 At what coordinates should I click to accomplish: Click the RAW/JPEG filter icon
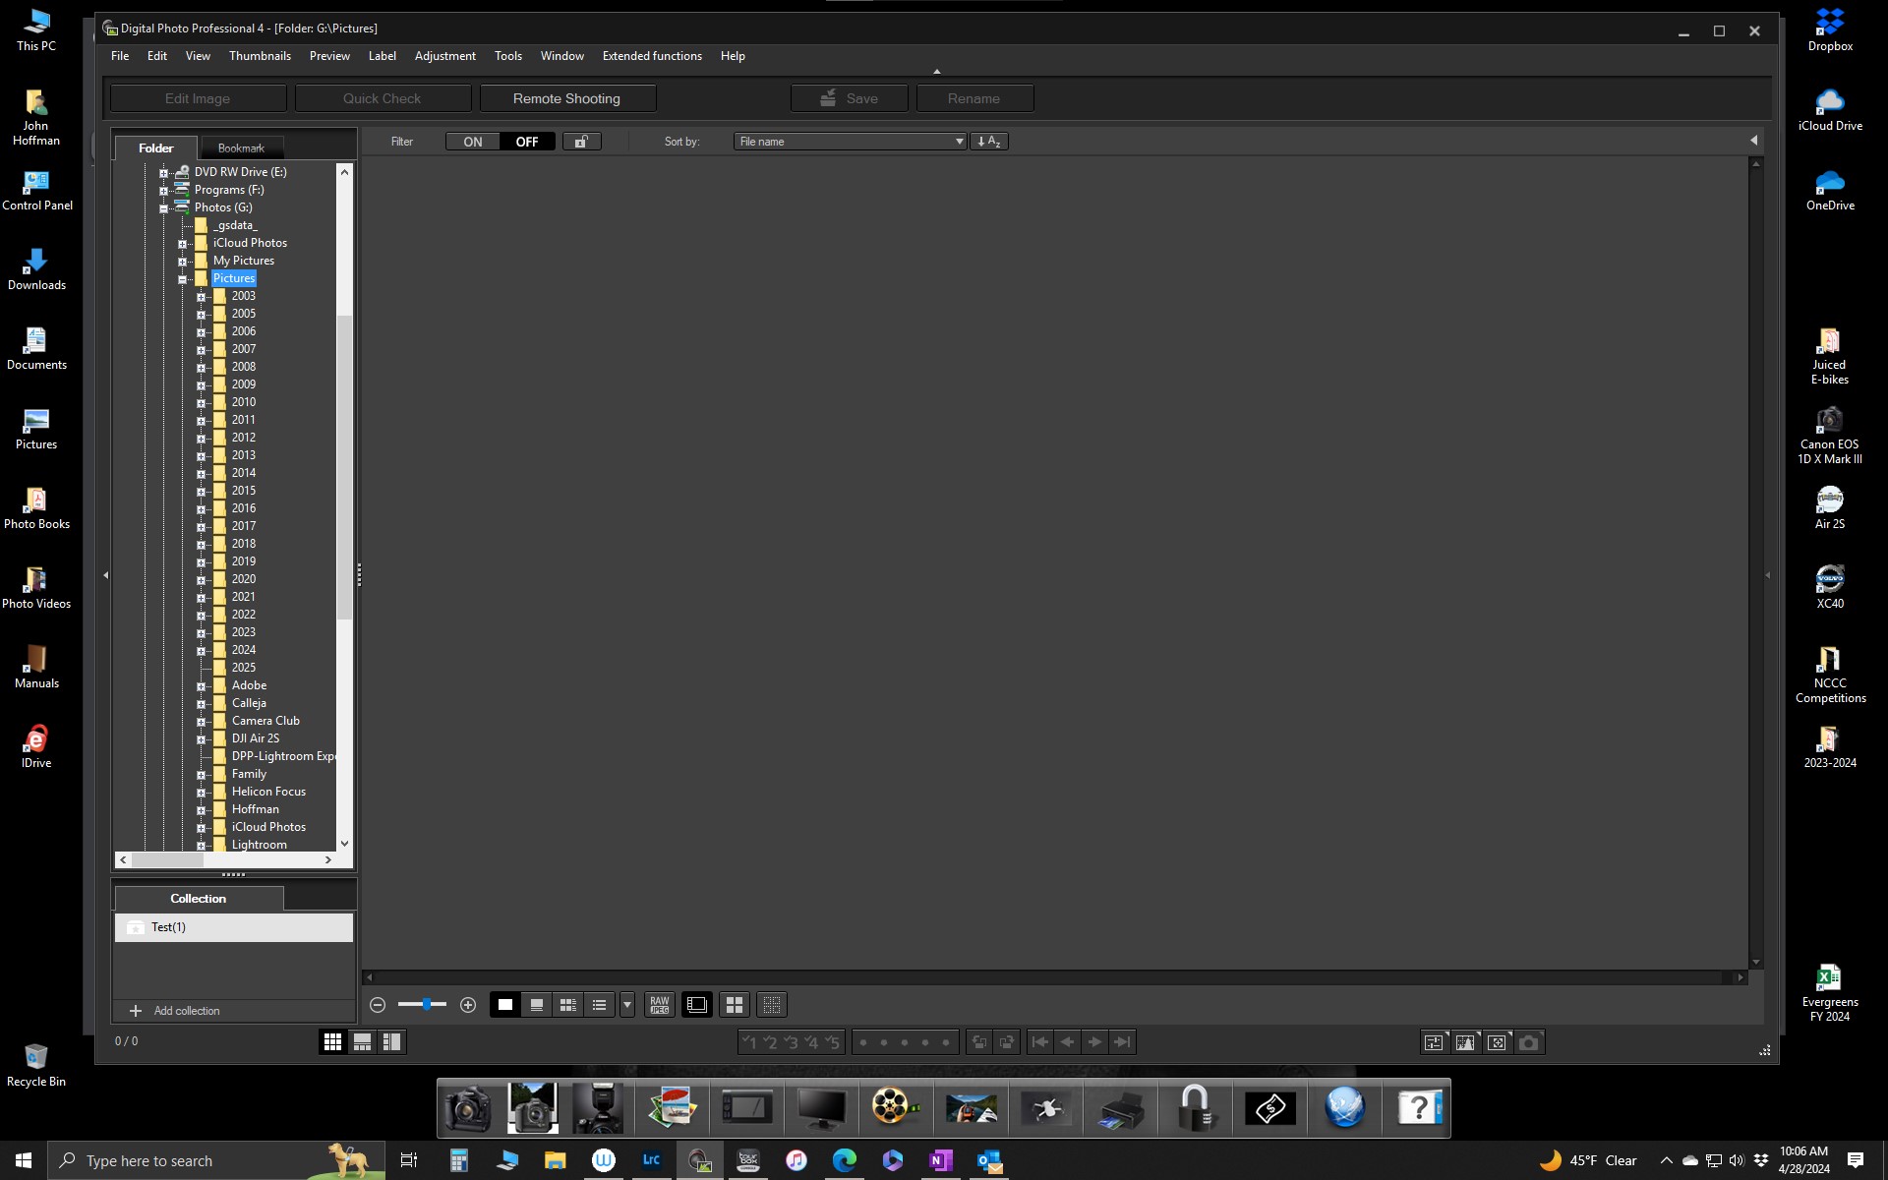659,1005
